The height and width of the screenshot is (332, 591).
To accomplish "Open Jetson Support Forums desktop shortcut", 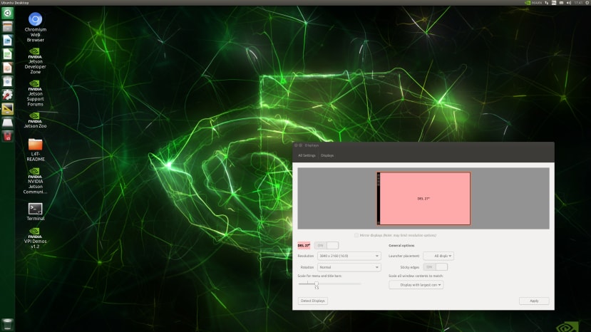I will tap(36, 93).
